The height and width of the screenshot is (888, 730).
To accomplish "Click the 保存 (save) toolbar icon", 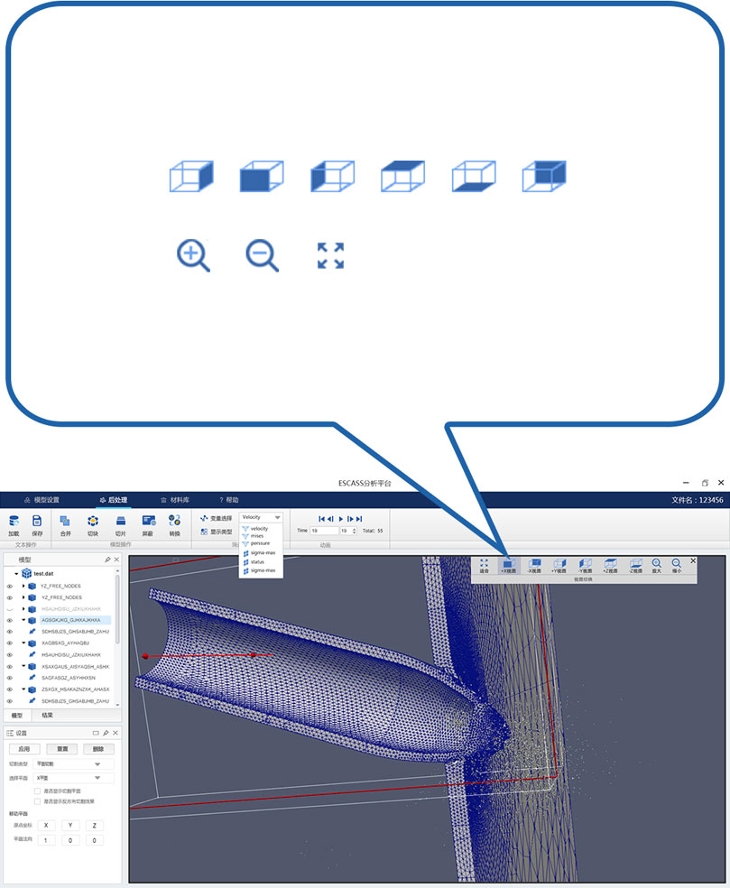I will click(x=37, y=523).
